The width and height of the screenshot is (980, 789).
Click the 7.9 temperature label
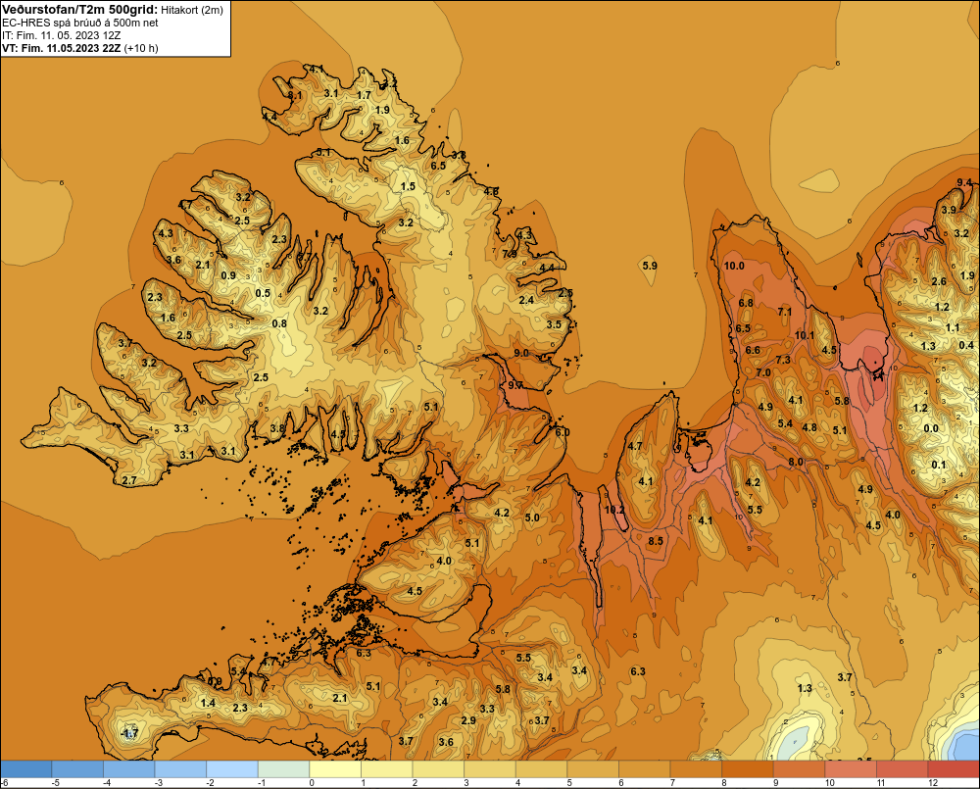(510, 254)
